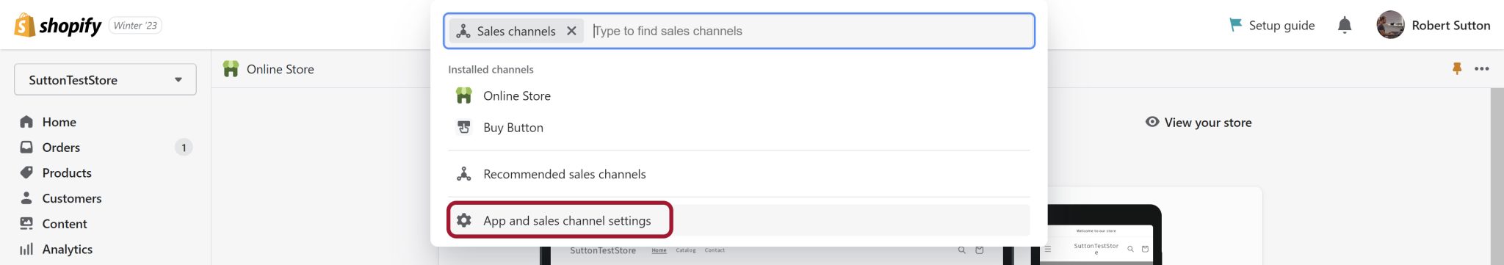Remove the Sales channels search filter tag
Screen dimensions: 1504x265
(571, 31)
